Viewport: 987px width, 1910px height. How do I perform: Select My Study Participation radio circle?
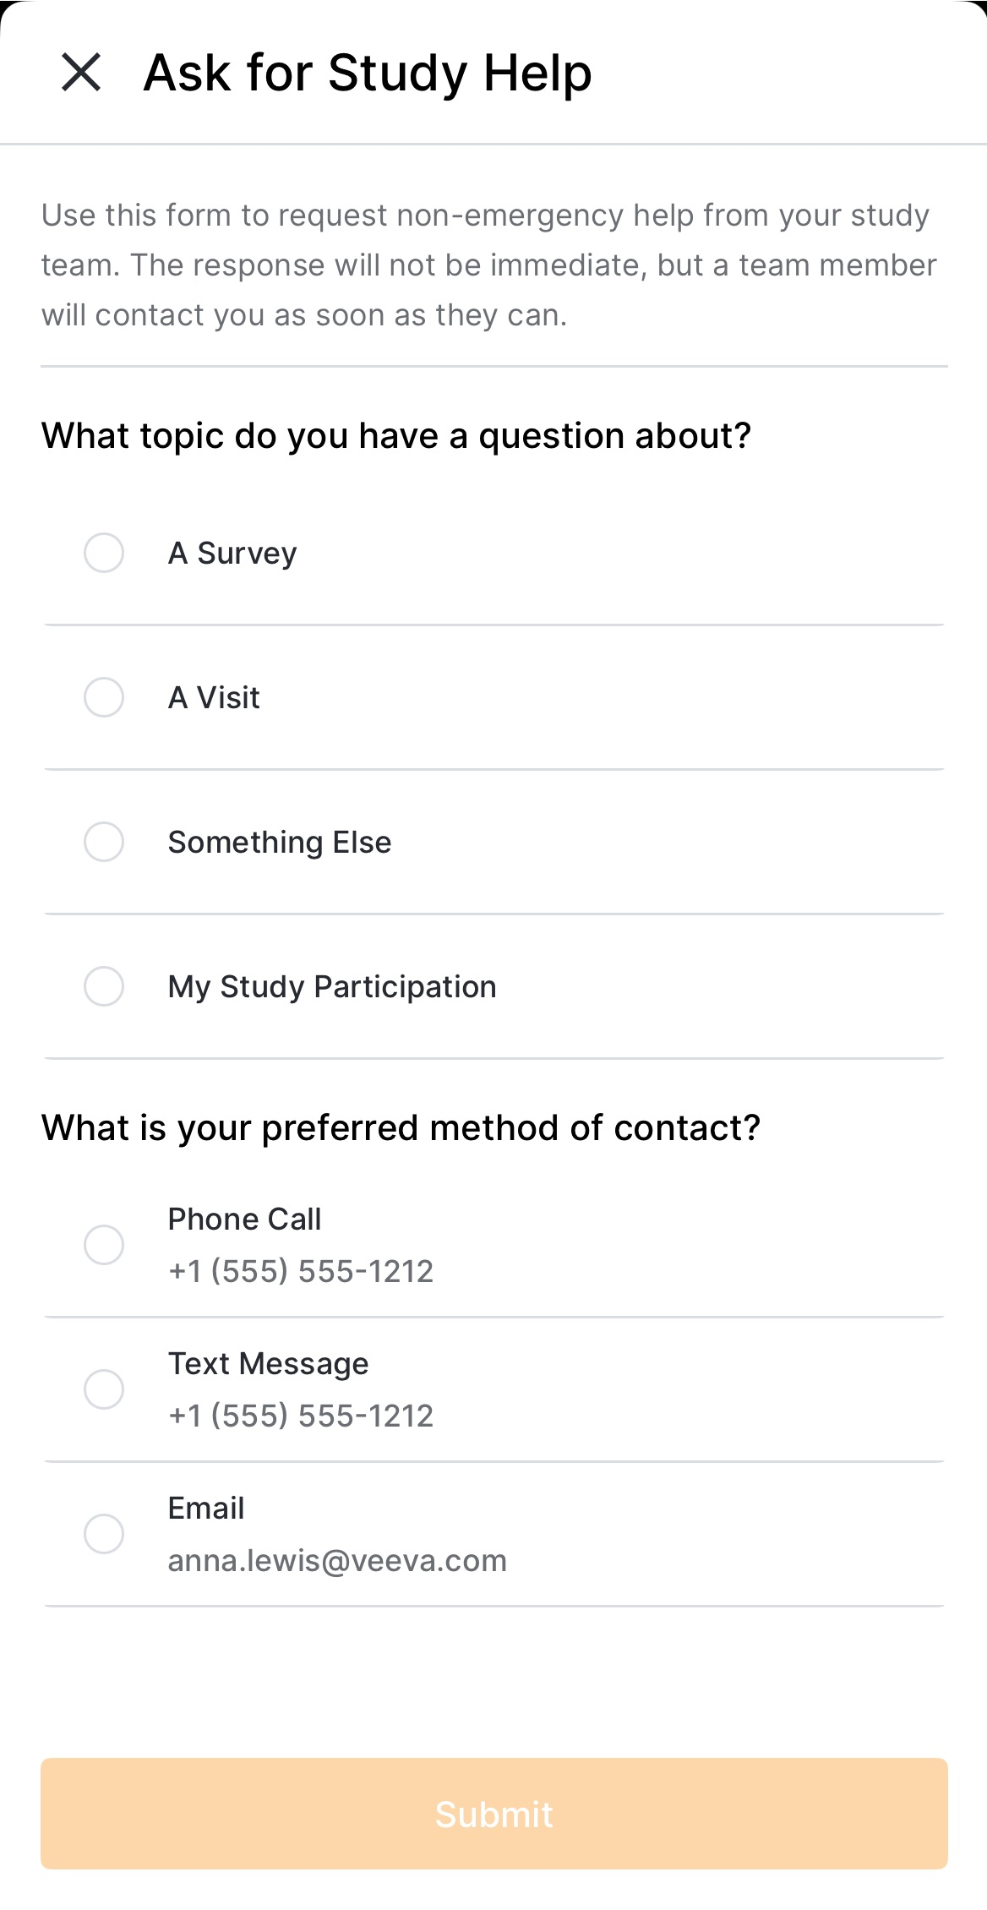pyautogui.click(x=104, y=986)
